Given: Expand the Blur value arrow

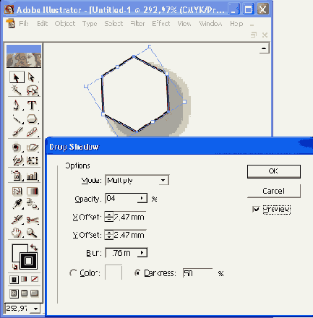Looking at the screenshot, I should point(142,253).
